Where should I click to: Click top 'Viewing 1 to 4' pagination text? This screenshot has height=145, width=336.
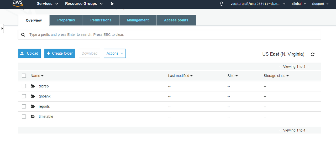[294, 66]
